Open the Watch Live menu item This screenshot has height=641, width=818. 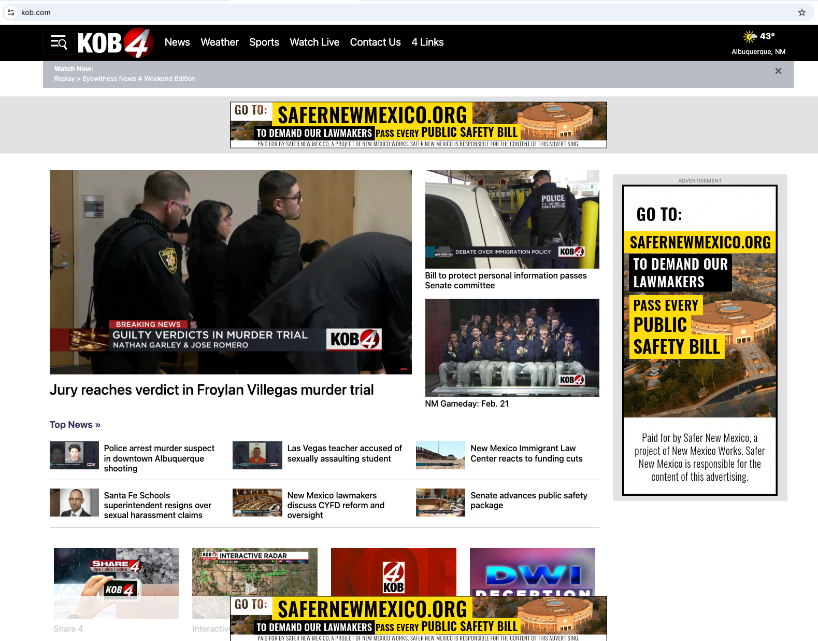[x=314, y=42]
